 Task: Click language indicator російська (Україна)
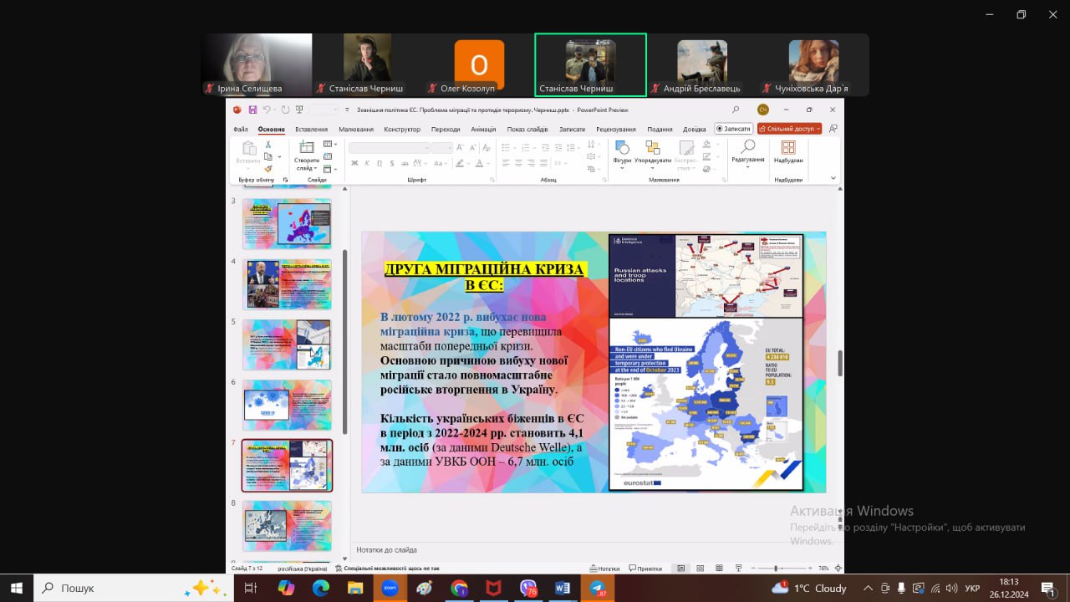point(304,569)
